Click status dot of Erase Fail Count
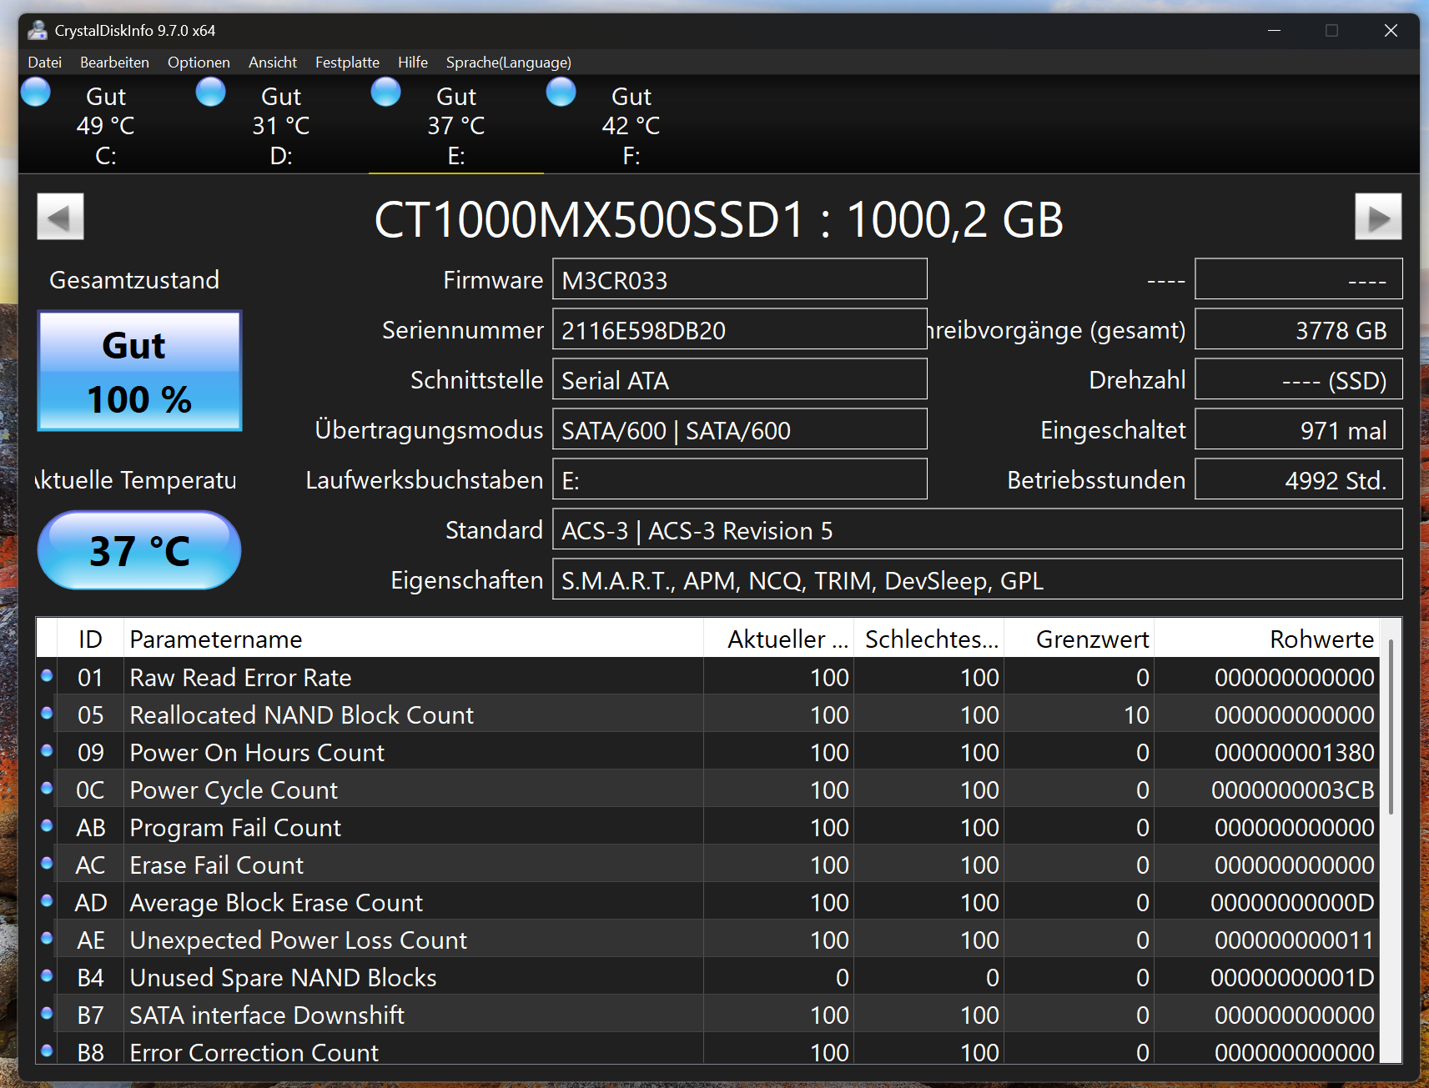The image size is (1429, 1088). [47, 863]
